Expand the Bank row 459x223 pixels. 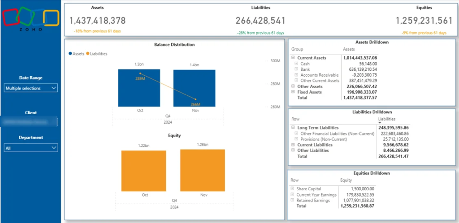click(296, 69)
